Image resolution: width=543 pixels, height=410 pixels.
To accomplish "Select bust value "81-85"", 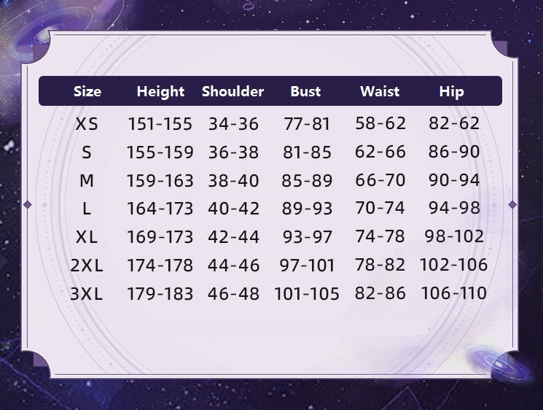I will pos(307,152).
